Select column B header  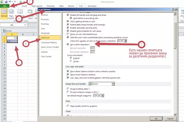tap(23, 34)
